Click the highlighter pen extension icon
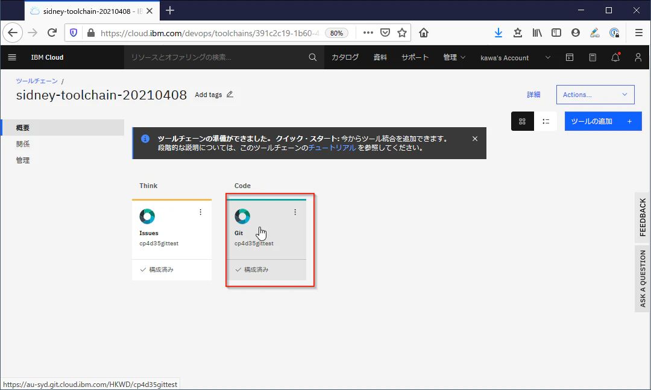 [595, 33]
